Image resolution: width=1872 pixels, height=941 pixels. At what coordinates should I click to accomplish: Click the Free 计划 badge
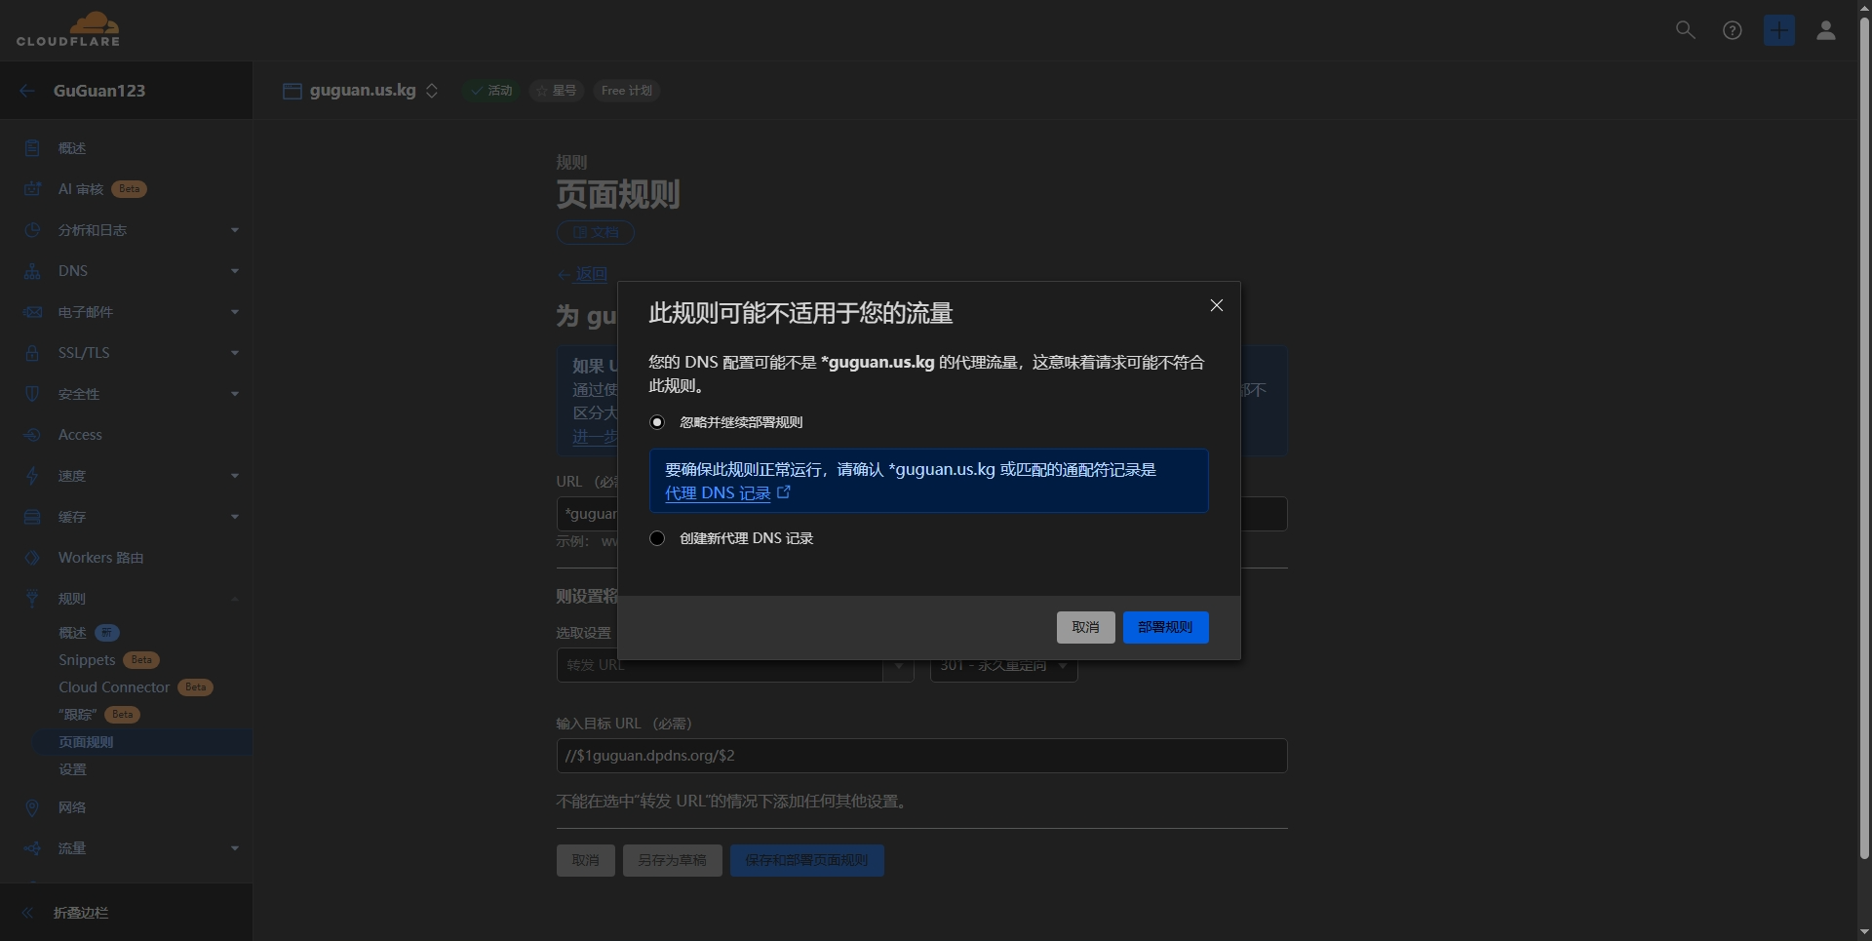pos(627,91)
